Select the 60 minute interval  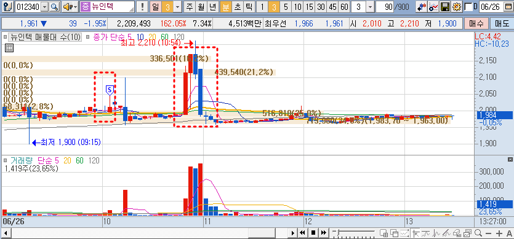(x=344, y=7)
